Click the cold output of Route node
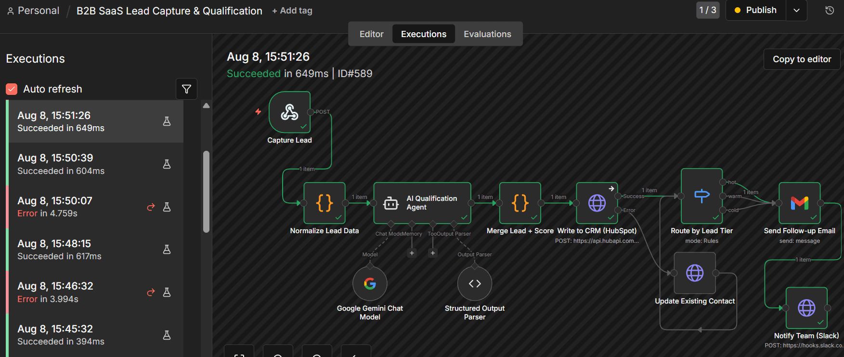The image size is (844, 357). [723, 210]
